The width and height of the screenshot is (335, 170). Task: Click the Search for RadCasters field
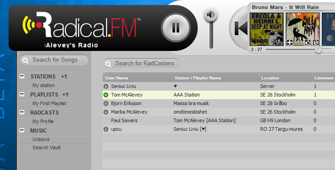[141, 63]
